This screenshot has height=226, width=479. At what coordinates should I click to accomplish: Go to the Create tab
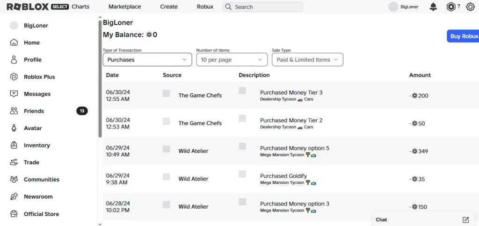[169, 7]
